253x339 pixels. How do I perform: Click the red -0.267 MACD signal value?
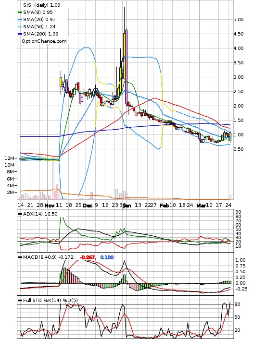coord(88,257)
